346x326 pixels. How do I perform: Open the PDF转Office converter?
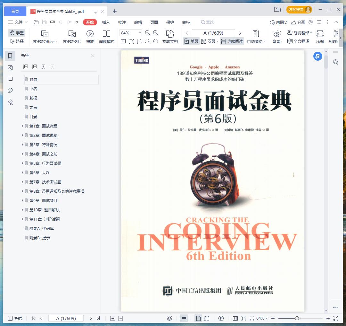coord(45,37)
